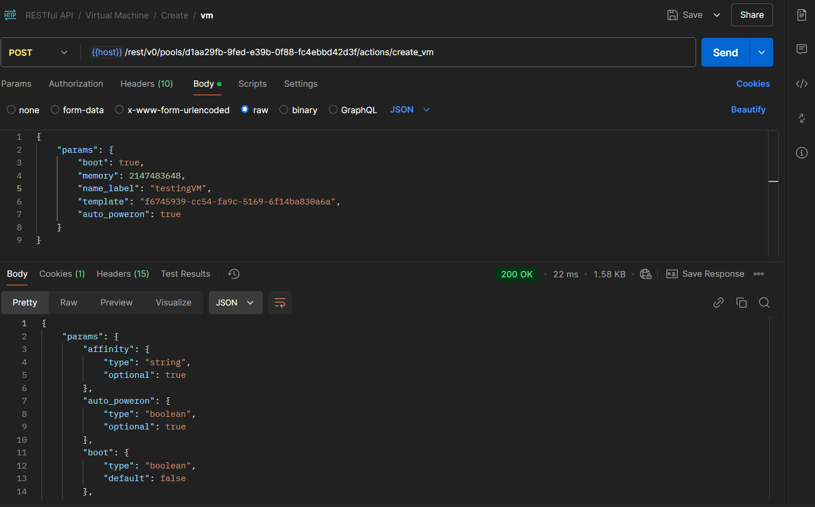Toggle the wrap lines icon in response
The height and width of the screenshot is (507, 815).
[280, 303]
